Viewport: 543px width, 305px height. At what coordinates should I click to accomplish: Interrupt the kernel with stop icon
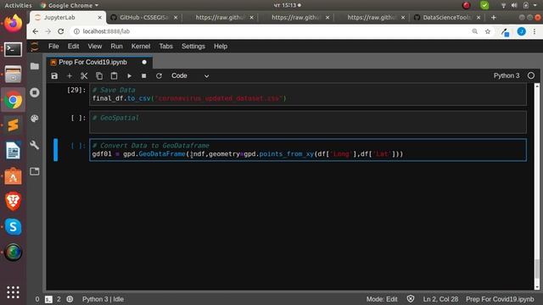[x=143, y=75]
